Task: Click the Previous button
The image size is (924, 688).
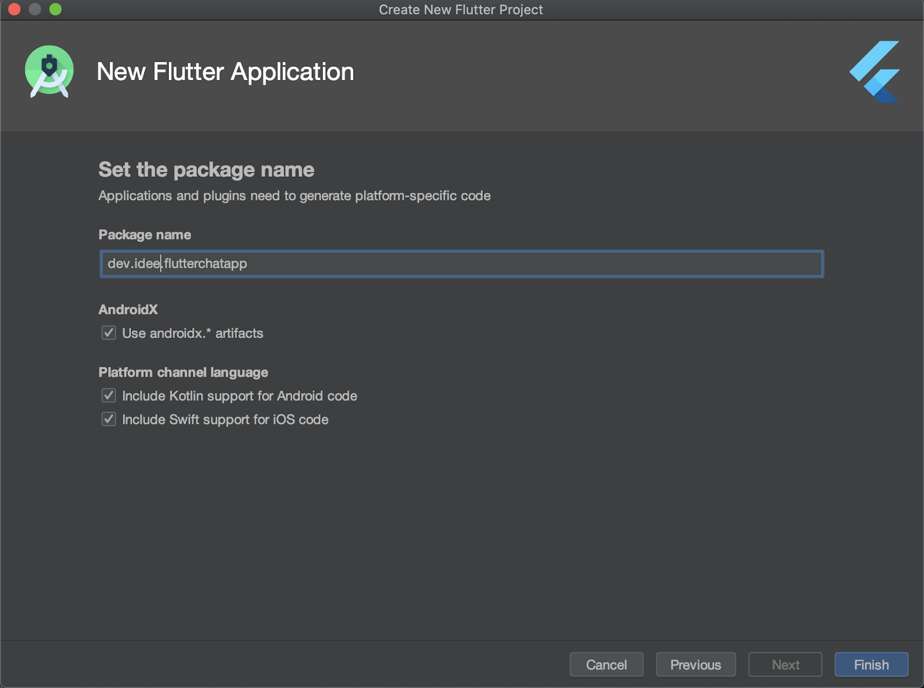Action: (695, 664)
